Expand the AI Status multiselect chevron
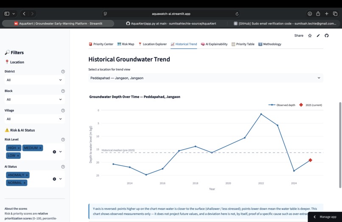This screenshot has height=222, width=342. (x=60, y=179)
